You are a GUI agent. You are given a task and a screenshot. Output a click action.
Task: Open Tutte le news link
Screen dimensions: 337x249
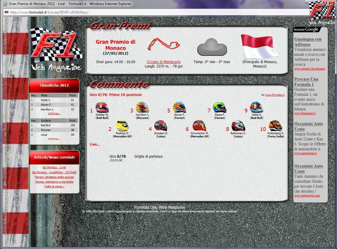54,186
